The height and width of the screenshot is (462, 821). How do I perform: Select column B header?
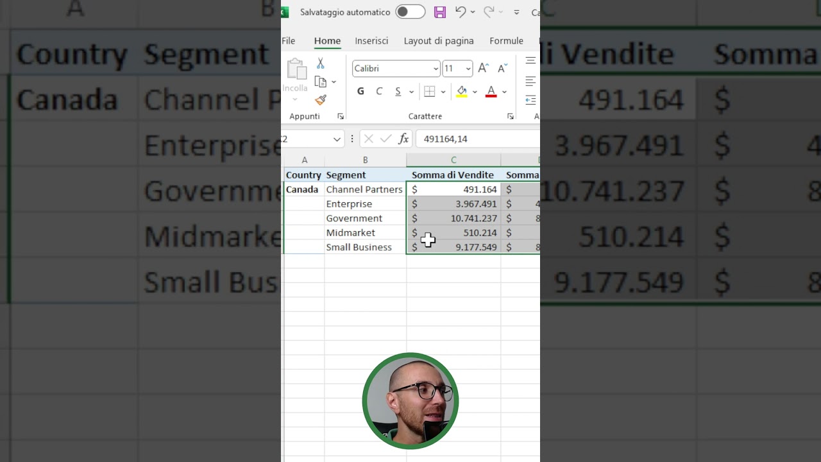365,160
